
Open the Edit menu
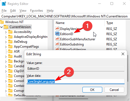point(13,11)
